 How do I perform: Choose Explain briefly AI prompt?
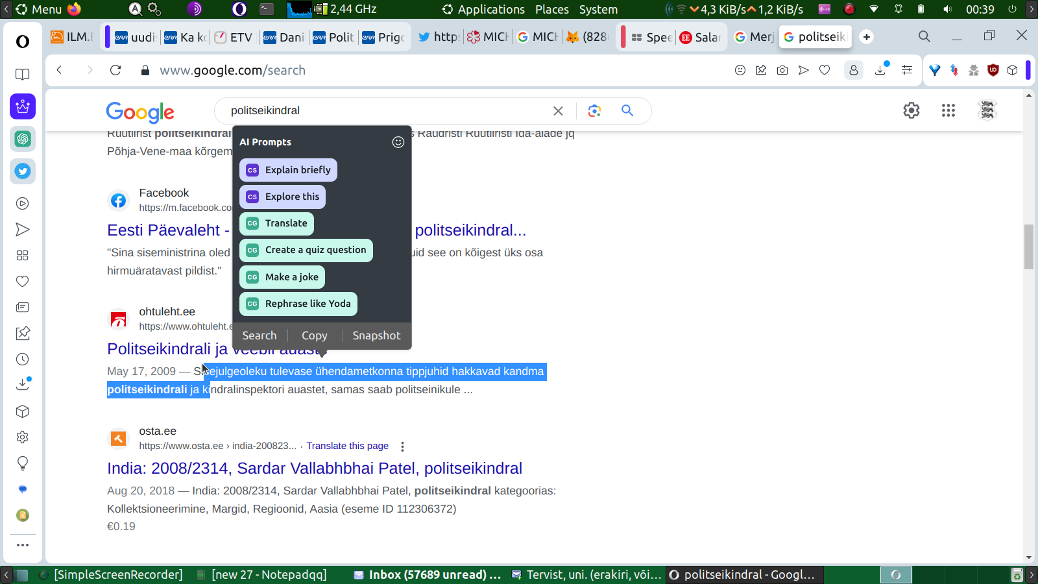[x=289, y=170]
